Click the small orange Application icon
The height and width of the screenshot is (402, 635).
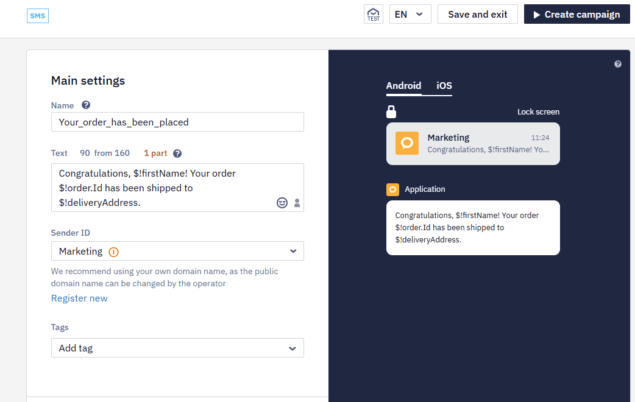pyautogui.click(x=392, y=189)
